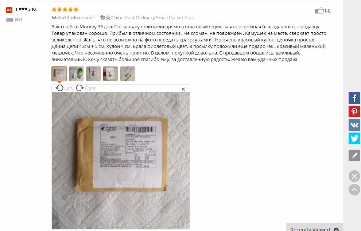Rotate photo Left

click(x=64, y=88)
